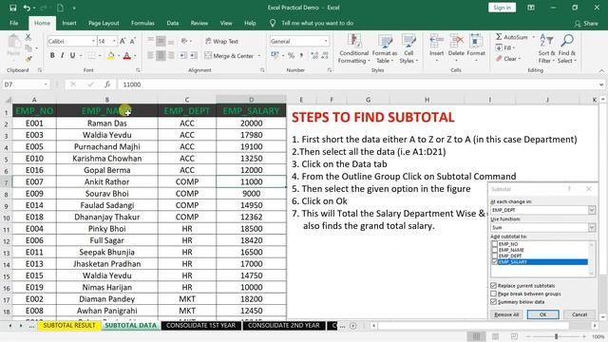The height and width of the screenshot is (342, 608).
Task: Click column C header
Action: point(187,100)
